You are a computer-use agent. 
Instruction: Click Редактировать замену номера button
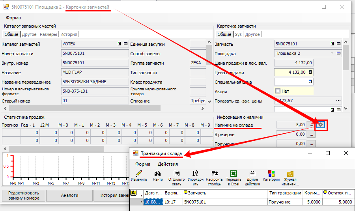click(24, 195)
